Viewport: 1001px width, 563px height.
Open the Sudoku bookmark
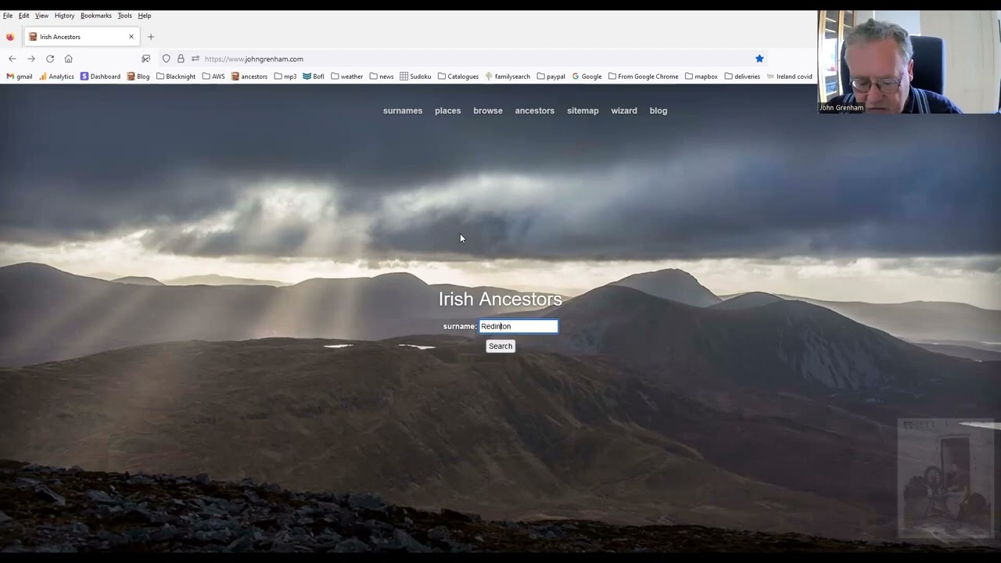415,77
